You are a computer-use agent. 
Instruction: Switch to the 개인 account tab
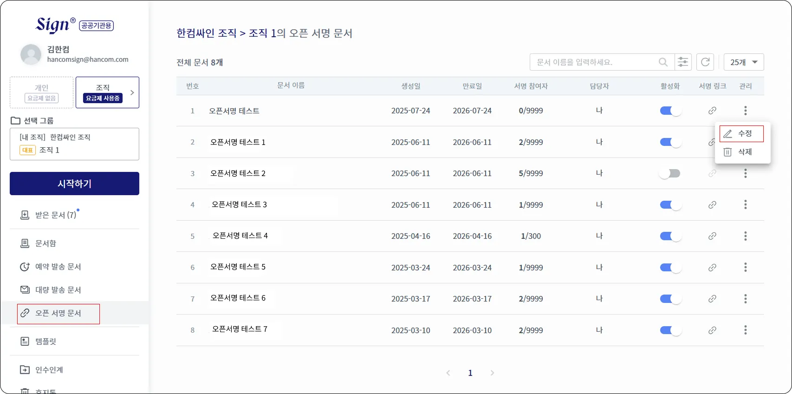coord(42,92)
